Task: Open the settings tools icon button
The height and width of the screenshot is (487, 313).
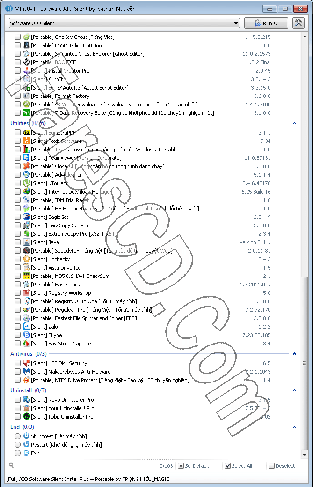Action: (298, 23)
